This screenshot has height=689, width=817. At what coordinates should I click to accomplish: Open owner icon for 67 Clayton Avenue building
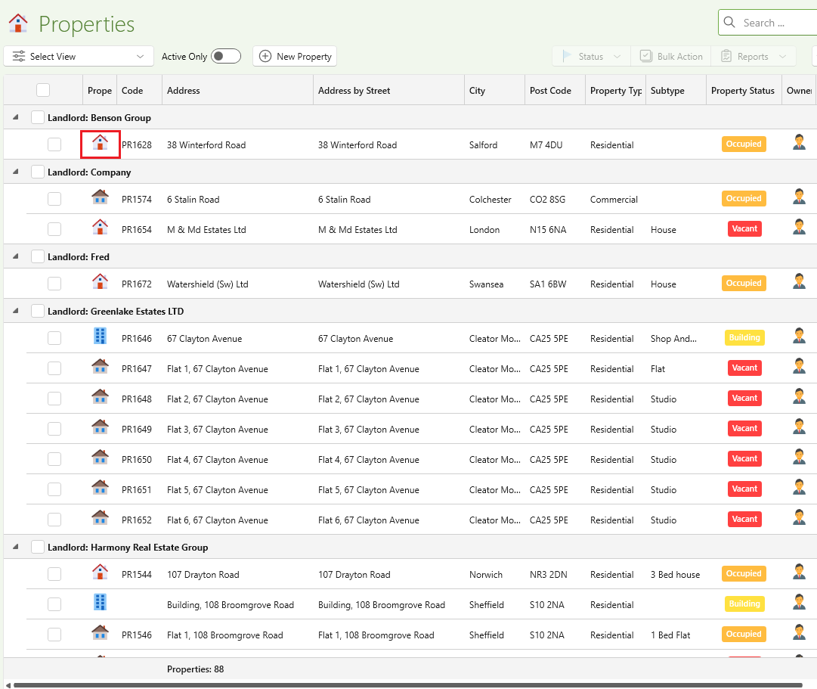click(x=799, y=335)
